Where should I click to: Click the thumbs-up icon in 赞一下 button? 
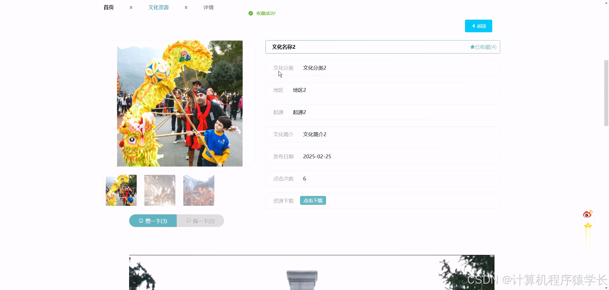(x=141, y=221)
